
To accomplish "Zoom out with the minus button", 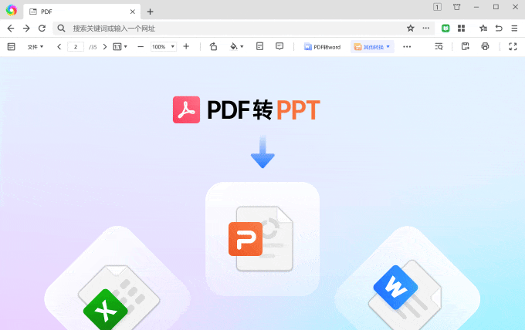I will pos(141,47).
